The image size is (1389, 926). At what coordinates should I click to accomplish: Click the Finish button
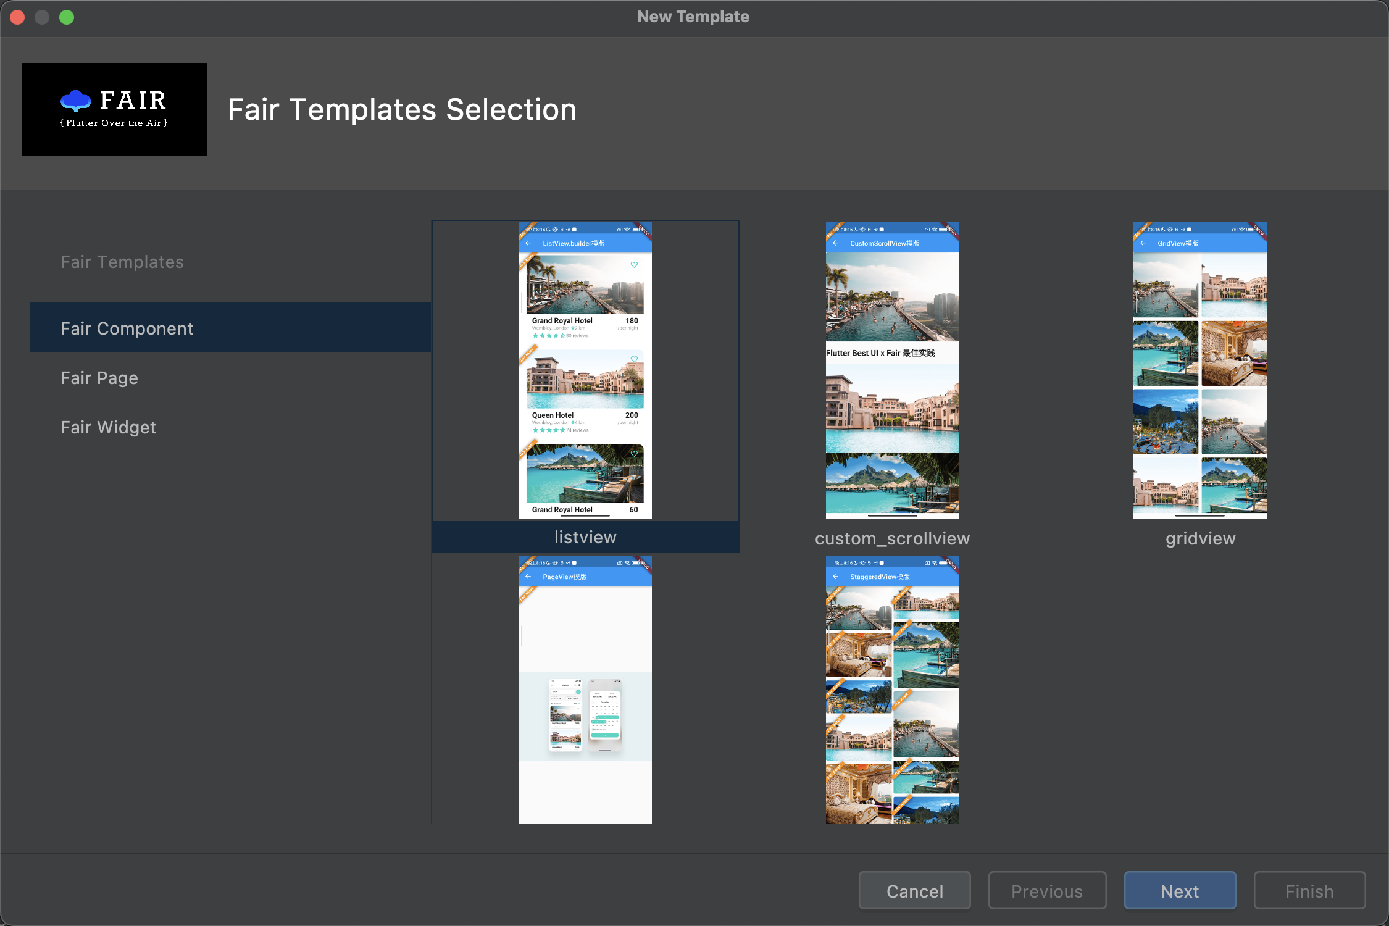[x=1309, y=891]
